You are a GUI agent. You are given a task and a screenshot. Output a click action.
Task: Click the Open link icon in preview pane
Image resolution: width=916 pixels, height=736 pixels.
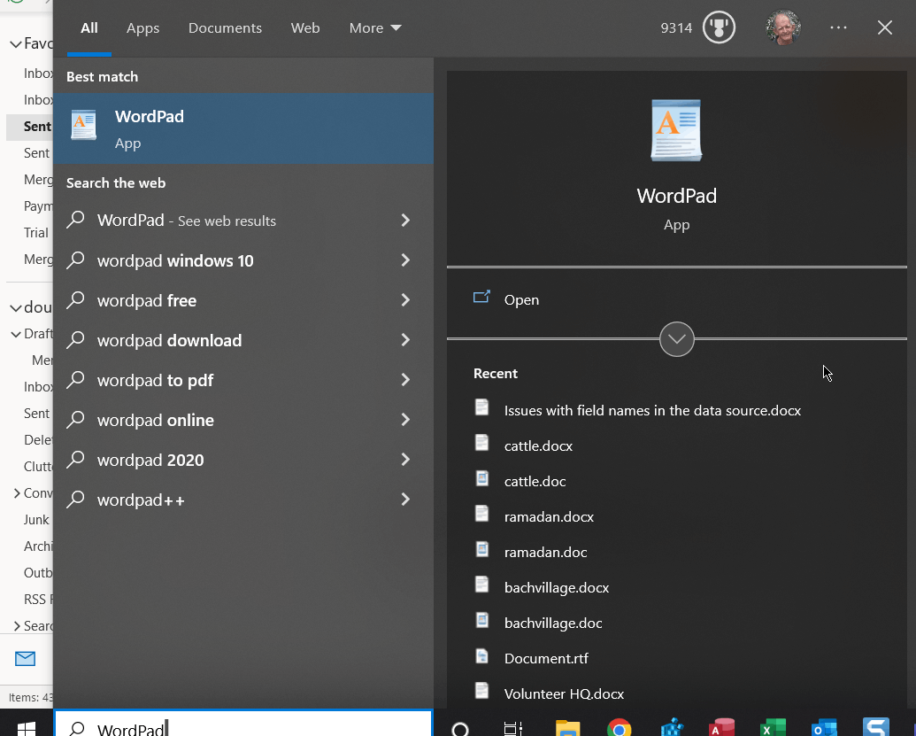[481, 298]
